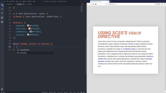Follow the 'Consectetur fuga' link
The image size is (166, 93).
tap(129, 49)
